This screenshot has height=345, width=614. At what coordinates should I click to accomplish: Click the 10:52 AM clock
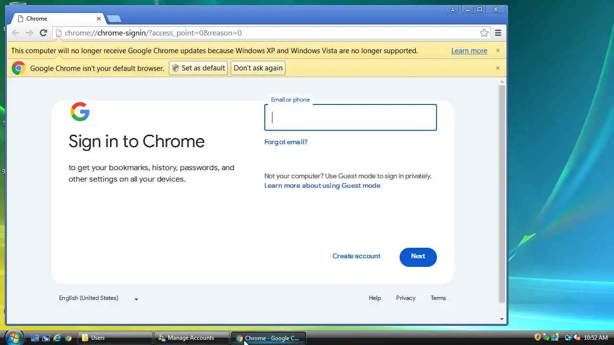[x=596, y=338]
